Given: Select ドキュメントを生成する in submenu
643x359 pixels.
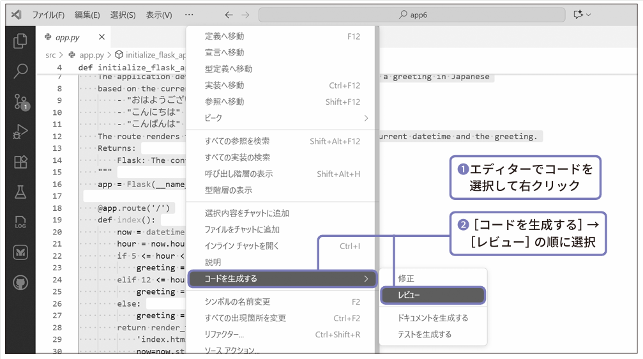Looking at the screenshot, I should point(433,318).
